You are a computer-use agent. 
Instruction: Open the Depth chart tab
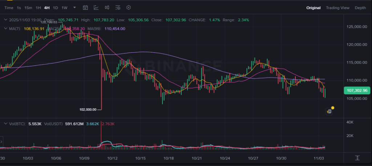pos(360,8)
